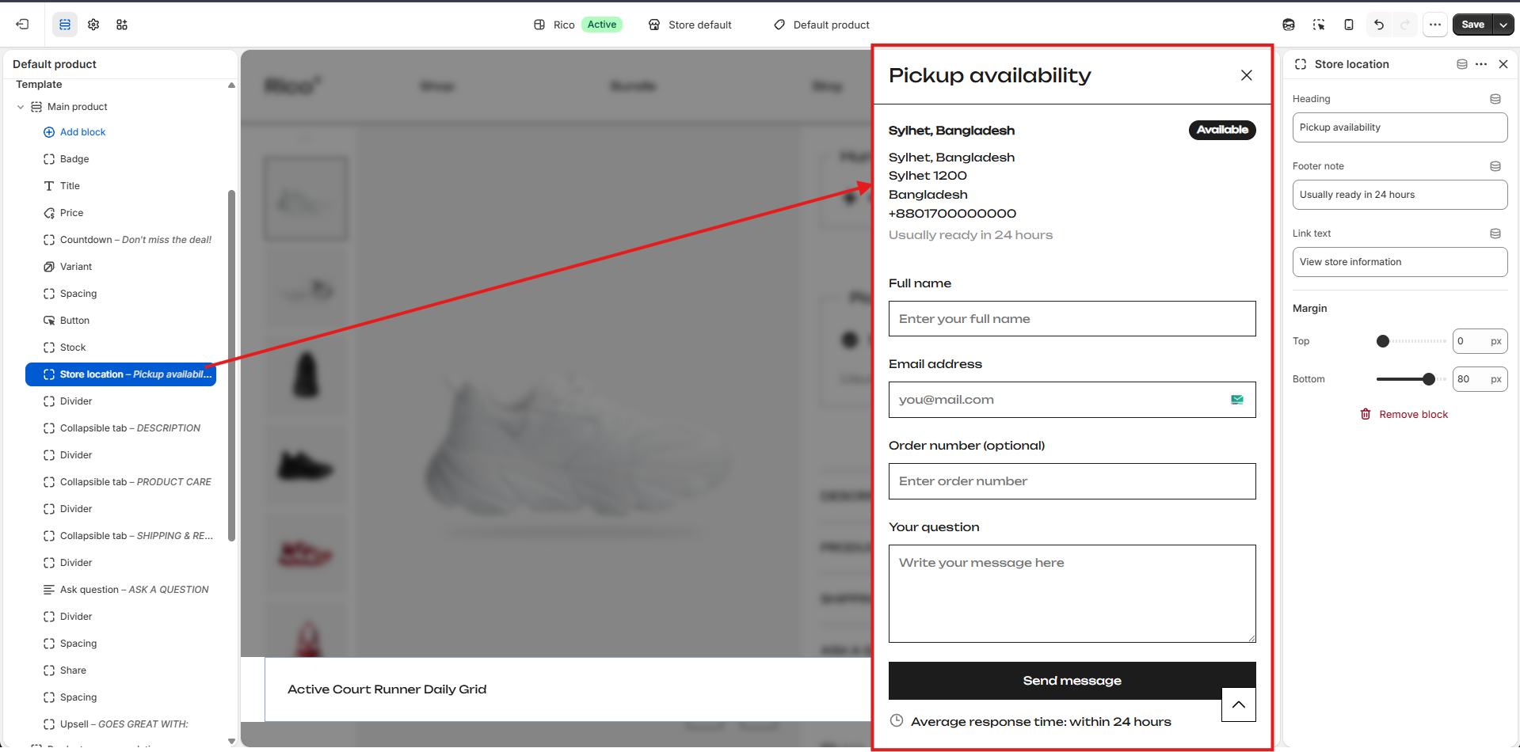Select the Share block

120,670
